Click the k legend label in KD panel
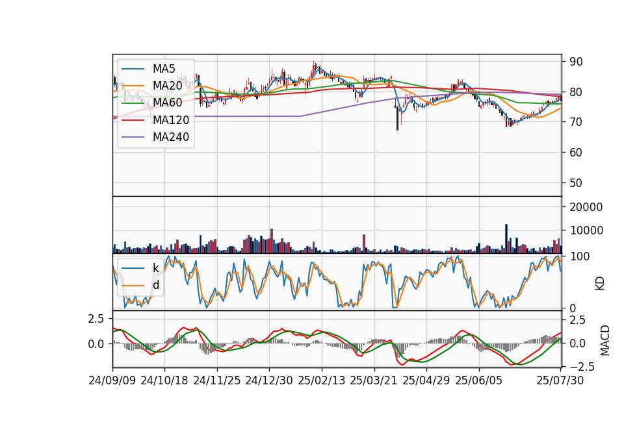The width and height of the screenshot is (624, 448). coord(155,268)
